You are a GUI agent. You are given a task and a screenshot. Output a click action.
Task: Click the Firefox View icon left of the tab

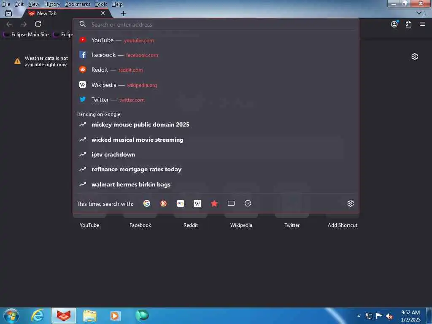(x=8, y=13)
